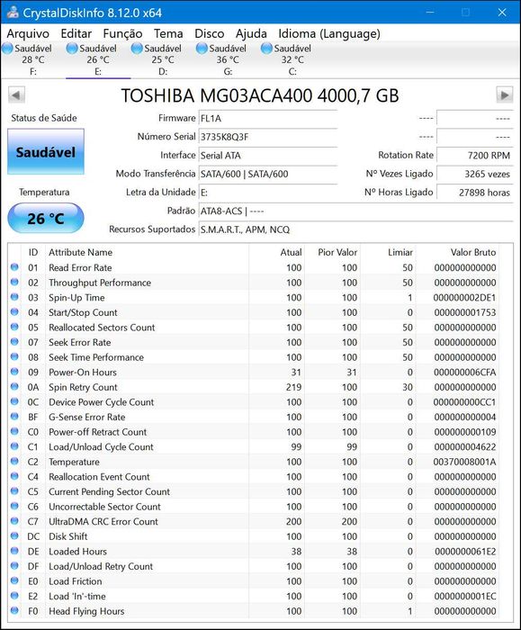Click status icon for Loaded Hours
Viewport: 521px width, 630px height.
point(14,551)
